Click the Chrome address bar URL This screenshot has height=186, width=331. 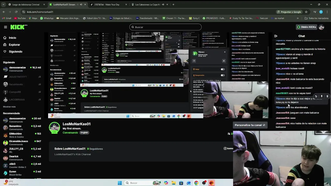point(40,12)
